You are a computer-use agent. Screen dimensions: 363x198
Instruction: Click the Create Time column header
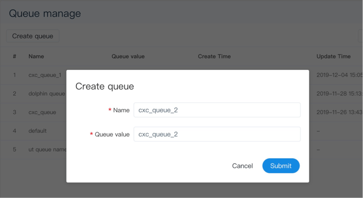click(x=214, y=57)
